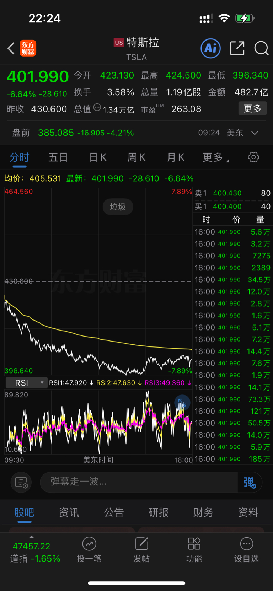Expand the 盘前 pre-market chevron
The width and height of the screenshot is (273, 591).
click(x=255, y=133)
